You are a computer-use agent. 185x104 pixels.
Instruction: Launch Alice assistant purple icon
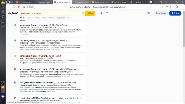point(3,96)
